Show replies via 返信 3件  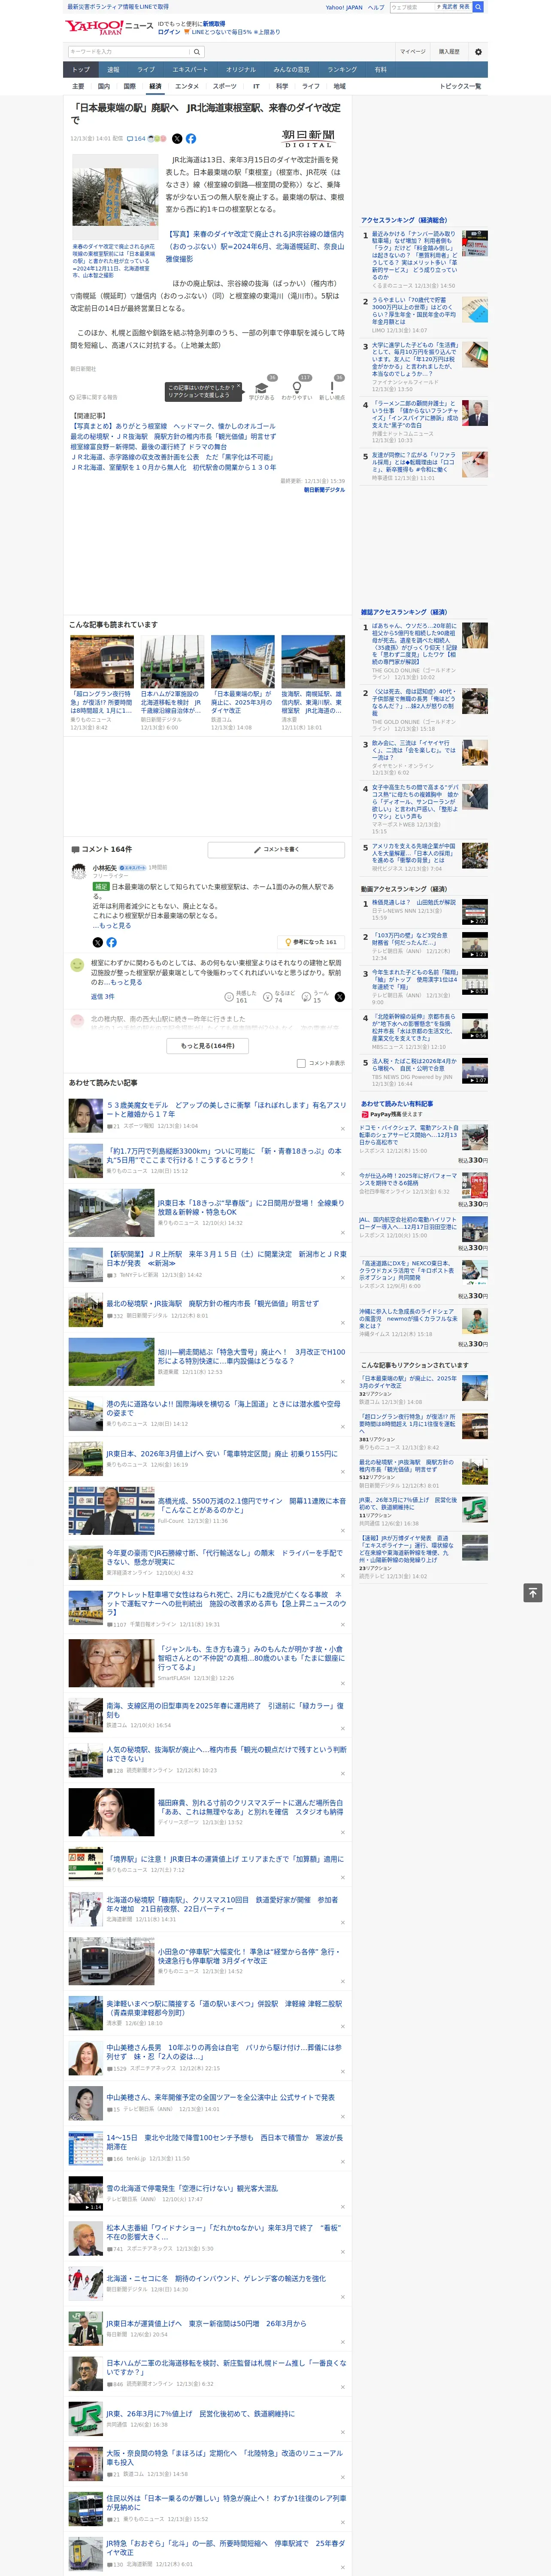[102, 997]
